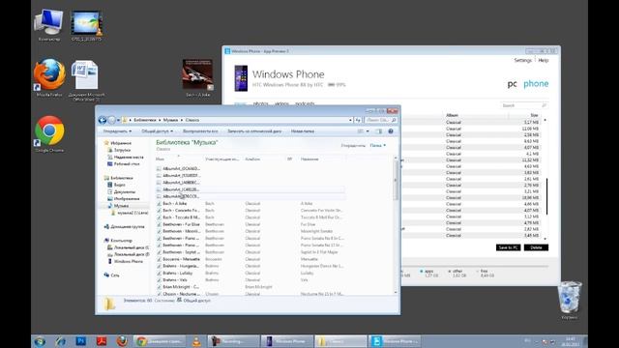Image resolution: width=619 pixels, height=348 pixels.
Task: Open the Recycle Bin on the desktop
Action: click(569, 300)
